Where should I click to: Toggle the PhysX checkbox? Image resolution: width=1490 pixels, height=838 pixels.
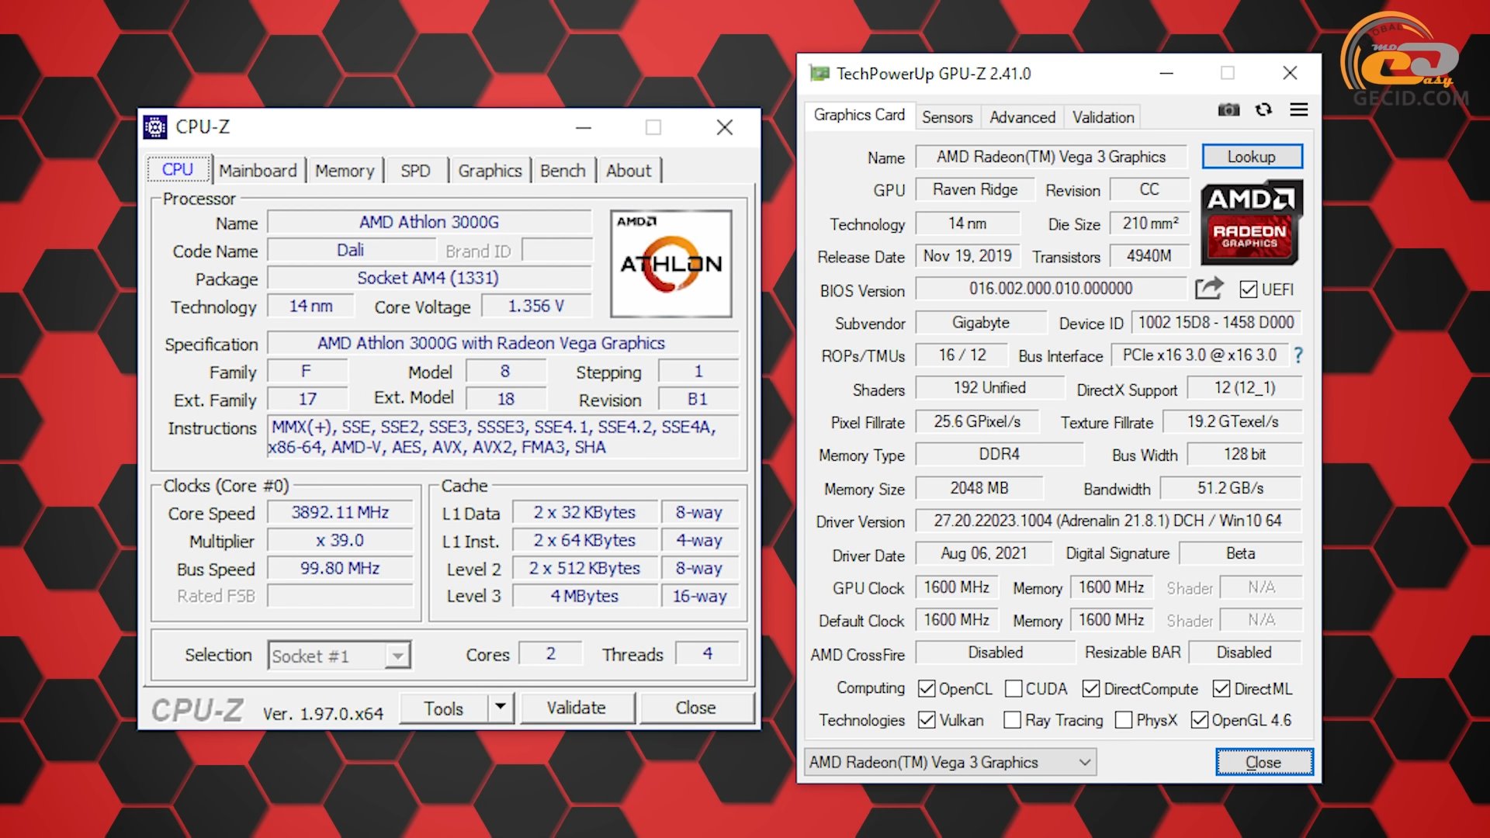click(x=1123, y=720)
